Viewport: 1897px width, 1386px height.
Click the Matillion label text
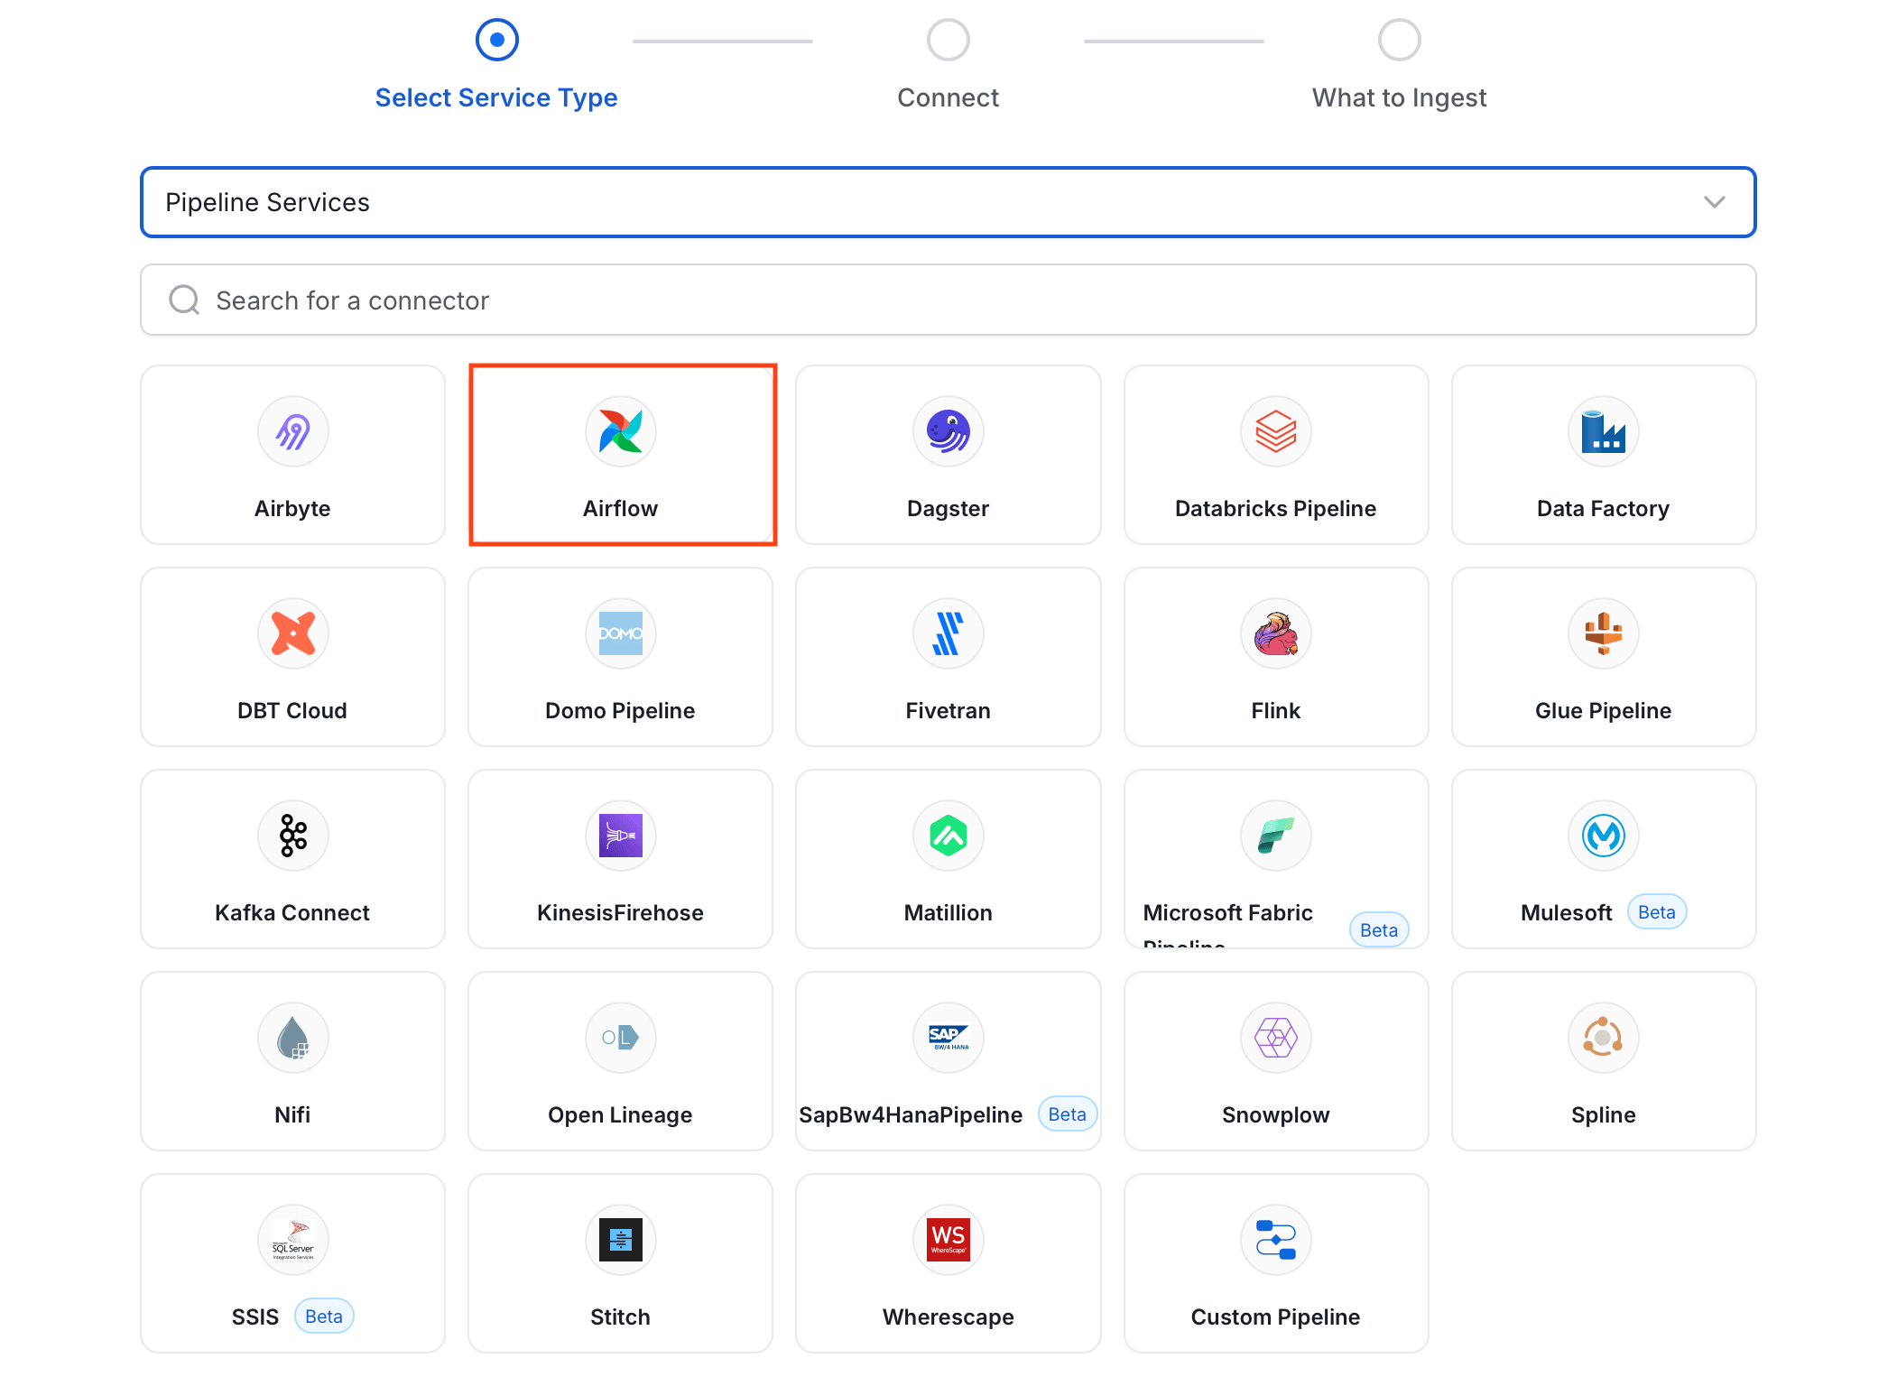[x=948, y=913]
